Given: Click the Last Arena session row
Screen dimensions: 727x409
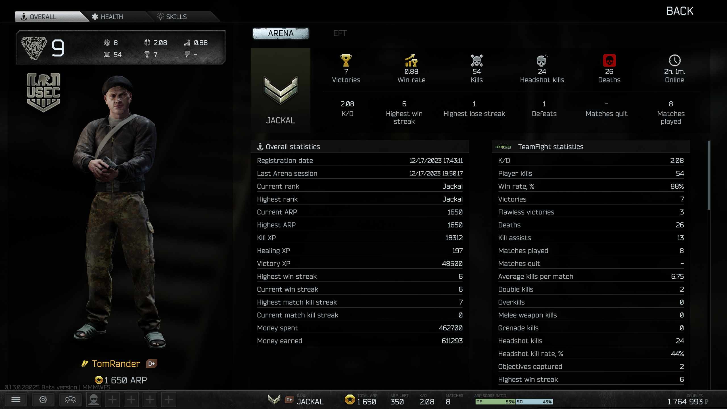Looking at the screenshot, I should tap(360, 173).
